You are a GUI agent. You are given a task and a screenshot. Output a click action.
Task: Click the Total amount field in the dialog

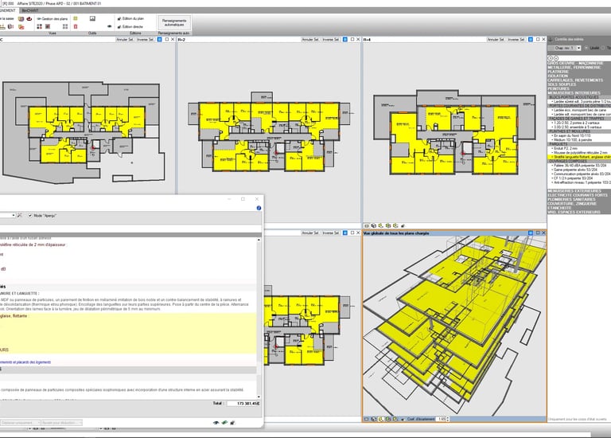pos(243,403)
